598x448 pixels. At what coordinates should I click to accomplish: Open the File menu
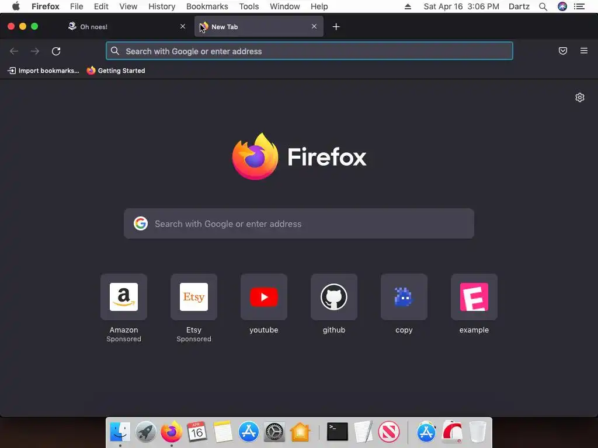(77, 6)
